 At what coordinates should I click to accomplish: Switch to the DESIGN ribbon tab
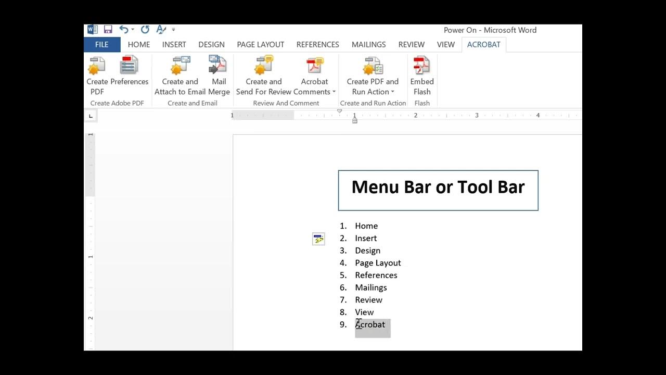coord(211,44)
